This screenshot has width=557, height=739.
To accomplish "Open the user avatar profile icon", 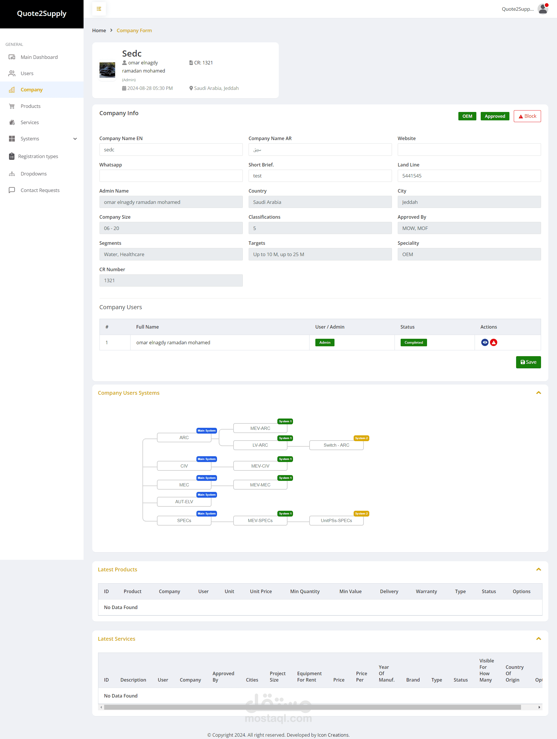I will click(542, 9).
